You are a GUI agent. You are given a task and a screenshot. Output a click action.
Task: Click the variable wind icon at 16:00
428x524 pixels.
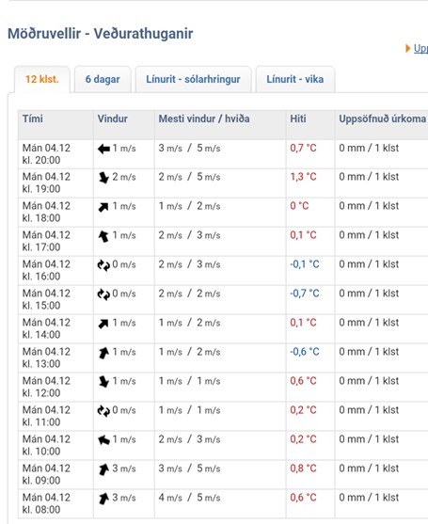pos(103,265)
